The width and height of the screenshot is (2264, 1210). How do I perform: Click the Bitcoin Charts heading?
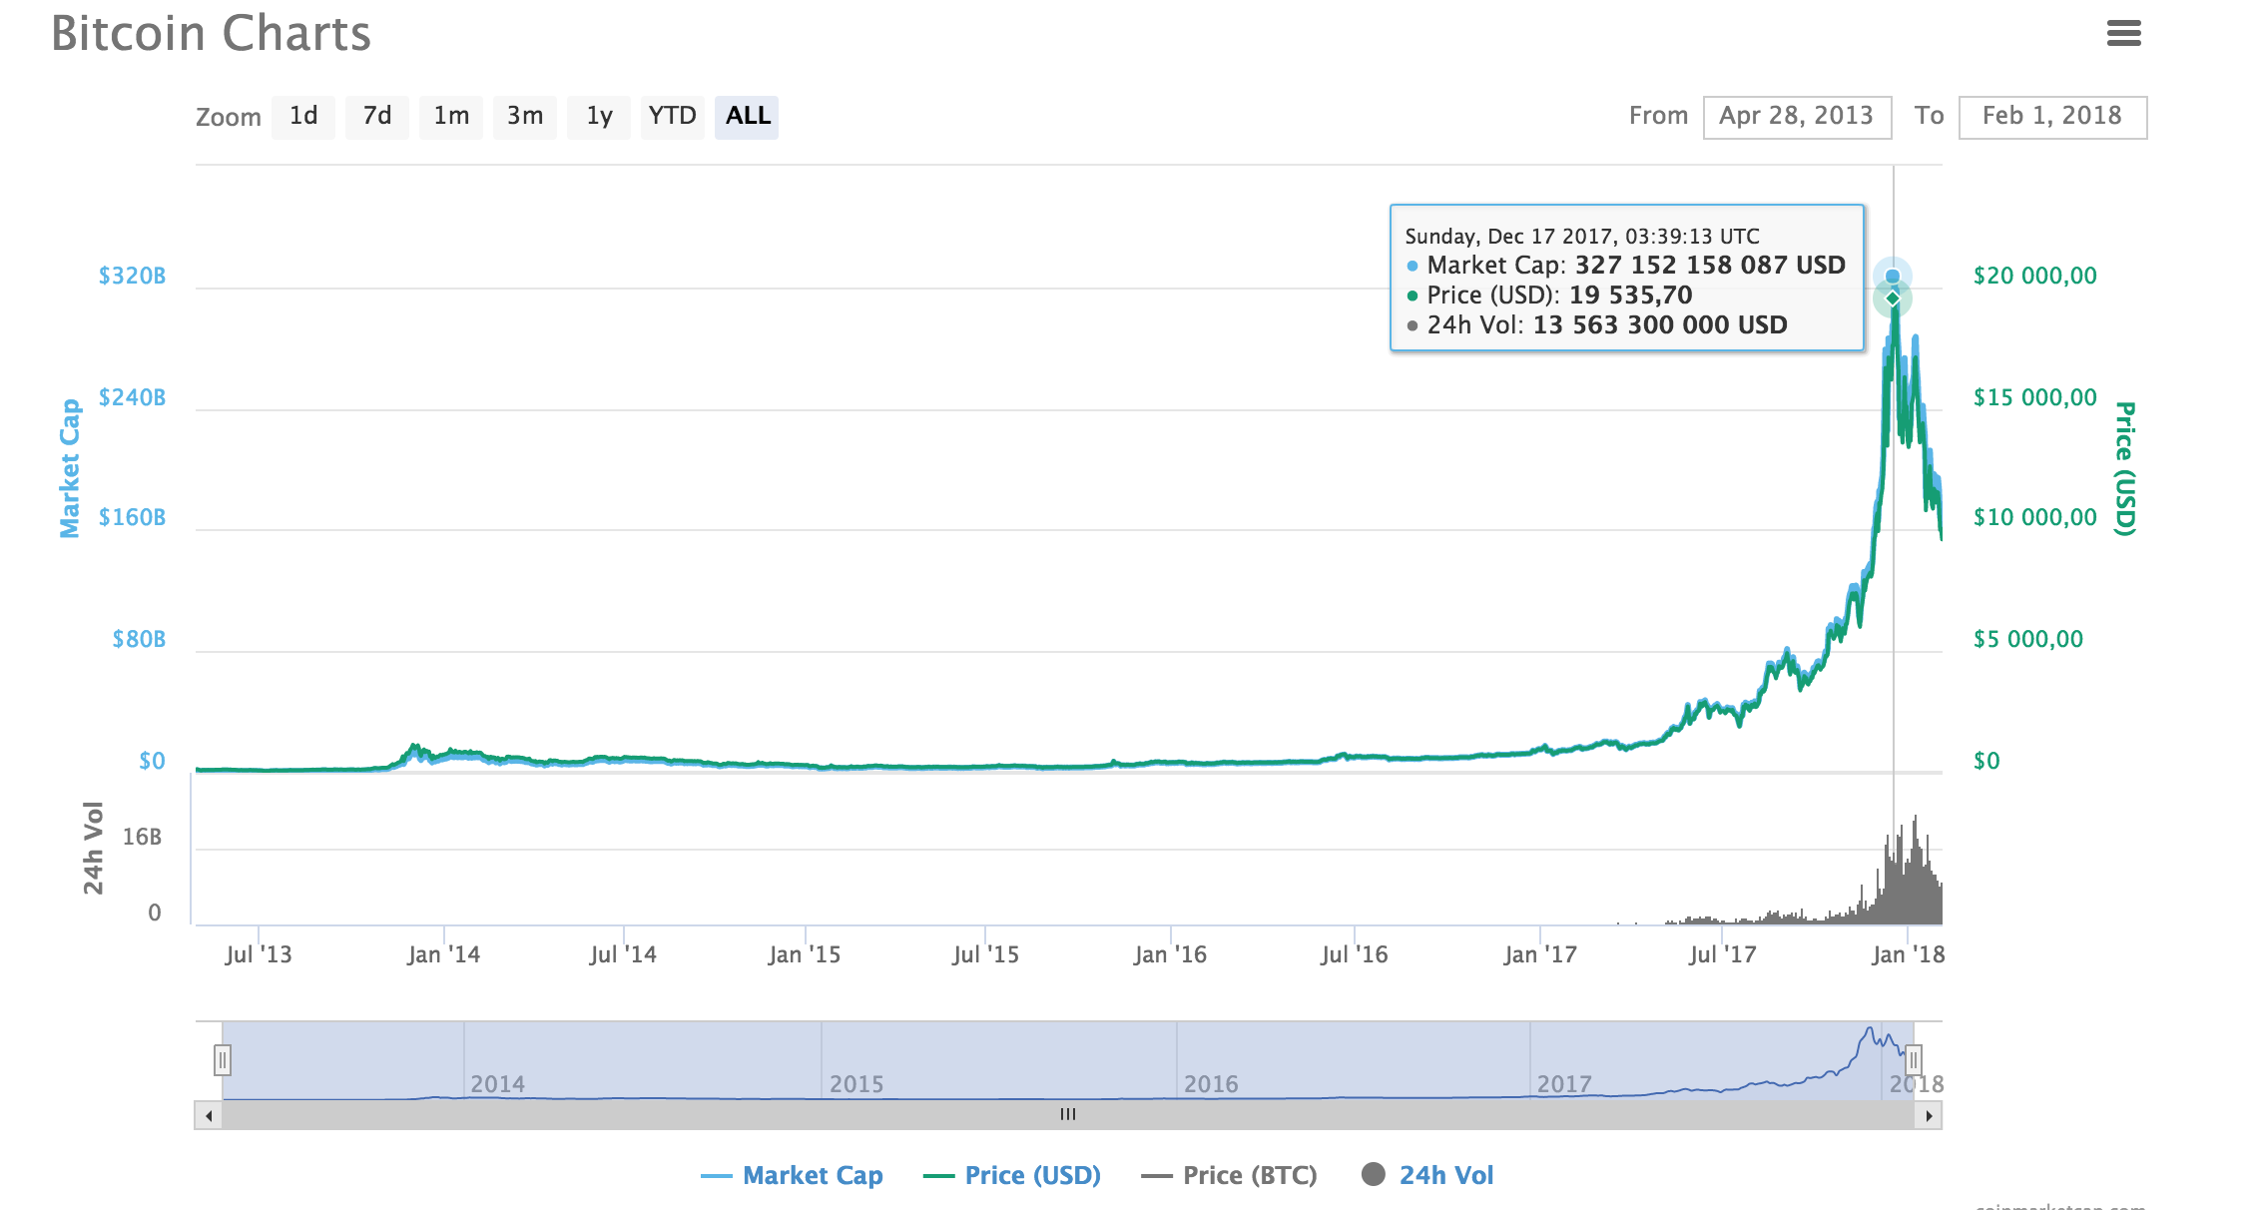coord(211,34)
